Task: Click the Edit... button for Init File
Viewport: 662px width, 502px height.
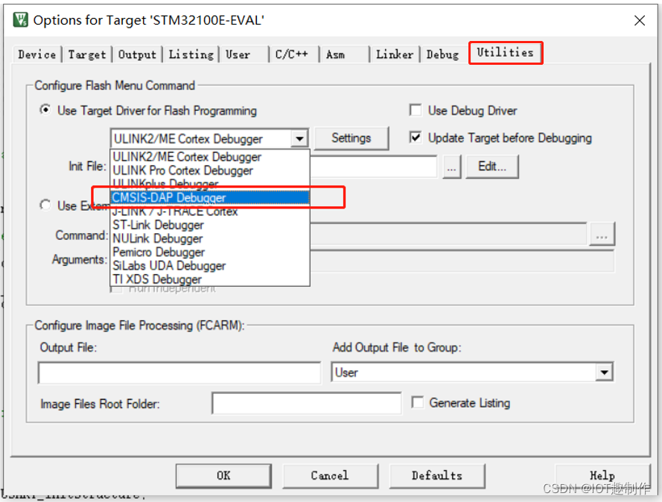Action: [492, 167]
